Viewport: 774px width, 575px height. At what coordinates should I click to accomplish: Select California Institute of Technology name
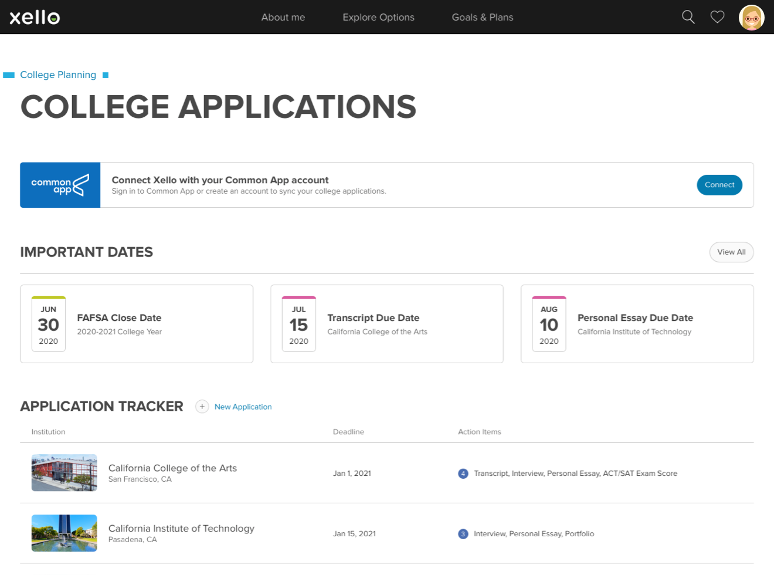(x=181, y=528)
